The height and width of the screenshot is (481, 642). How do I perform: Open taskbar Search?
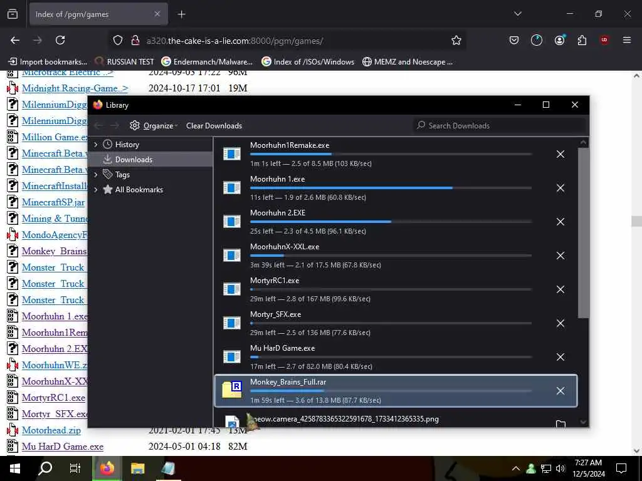(x=45, y=468)
